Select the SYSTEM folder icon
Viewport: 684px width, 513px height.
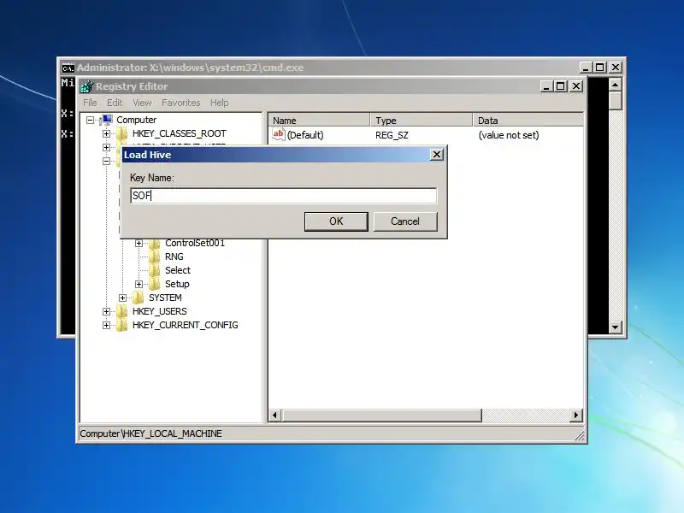pyautogui.click(x=139, y=298)
